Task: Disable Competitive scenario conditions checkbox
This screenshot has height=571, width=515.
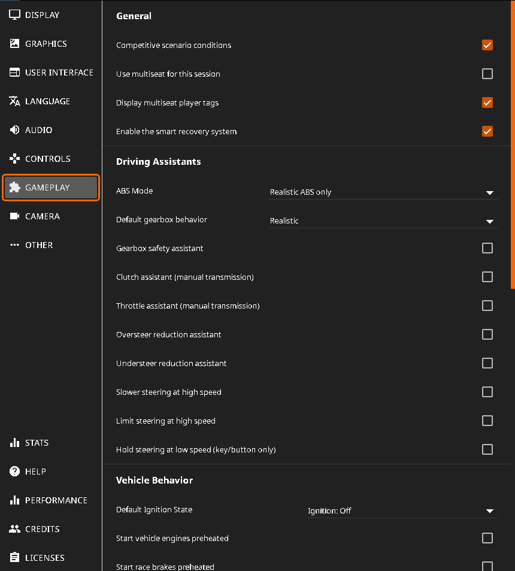Action: click(487, 45)
